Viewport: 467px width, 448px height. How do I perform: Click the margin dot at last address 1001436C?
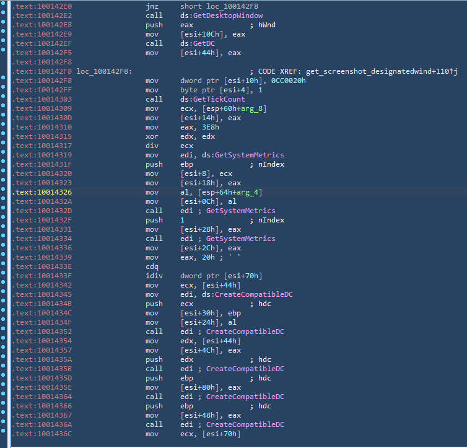(4, 434)
